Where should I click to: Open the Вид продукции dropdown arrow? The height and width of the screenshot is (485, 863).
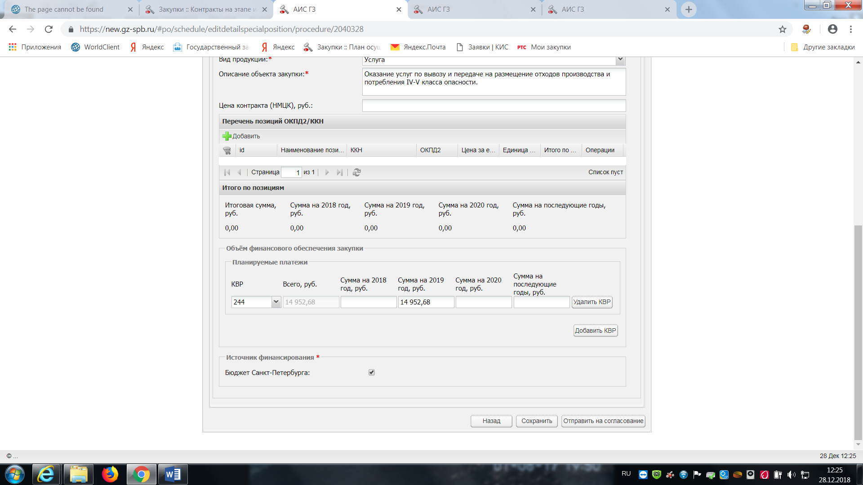click(620, 59)
